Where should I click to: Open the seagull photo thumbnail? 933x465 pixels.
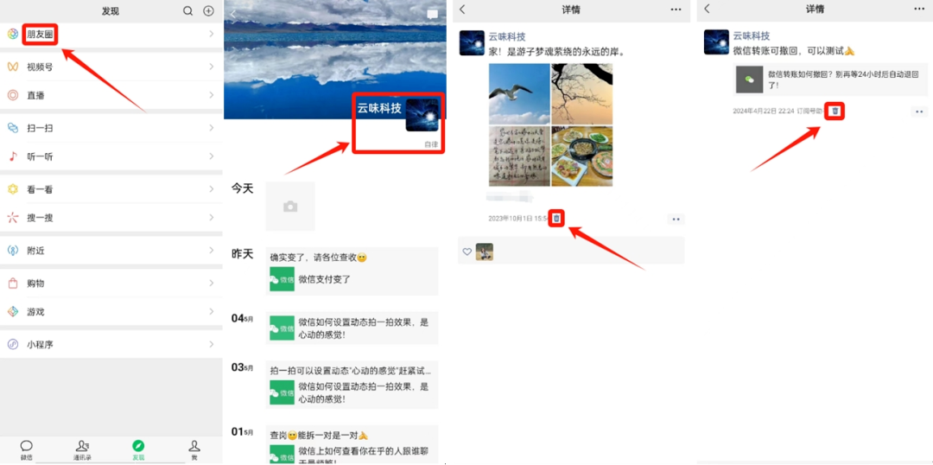click(519, 93)
